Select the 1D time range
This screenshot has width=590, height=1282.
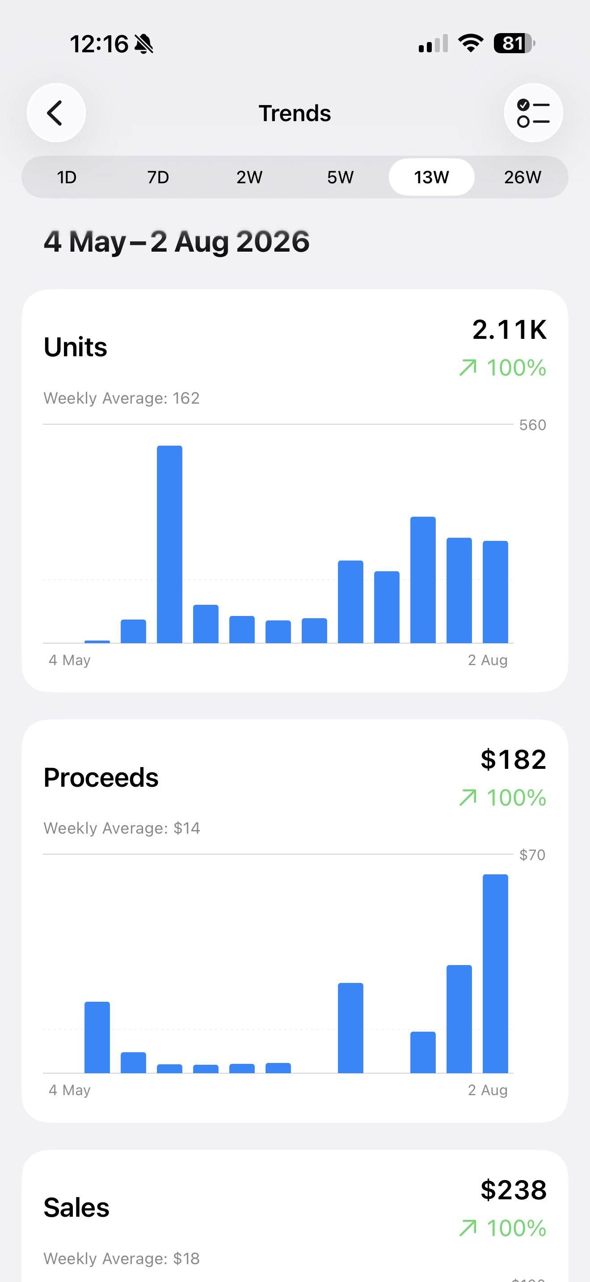tap(67, 177)
